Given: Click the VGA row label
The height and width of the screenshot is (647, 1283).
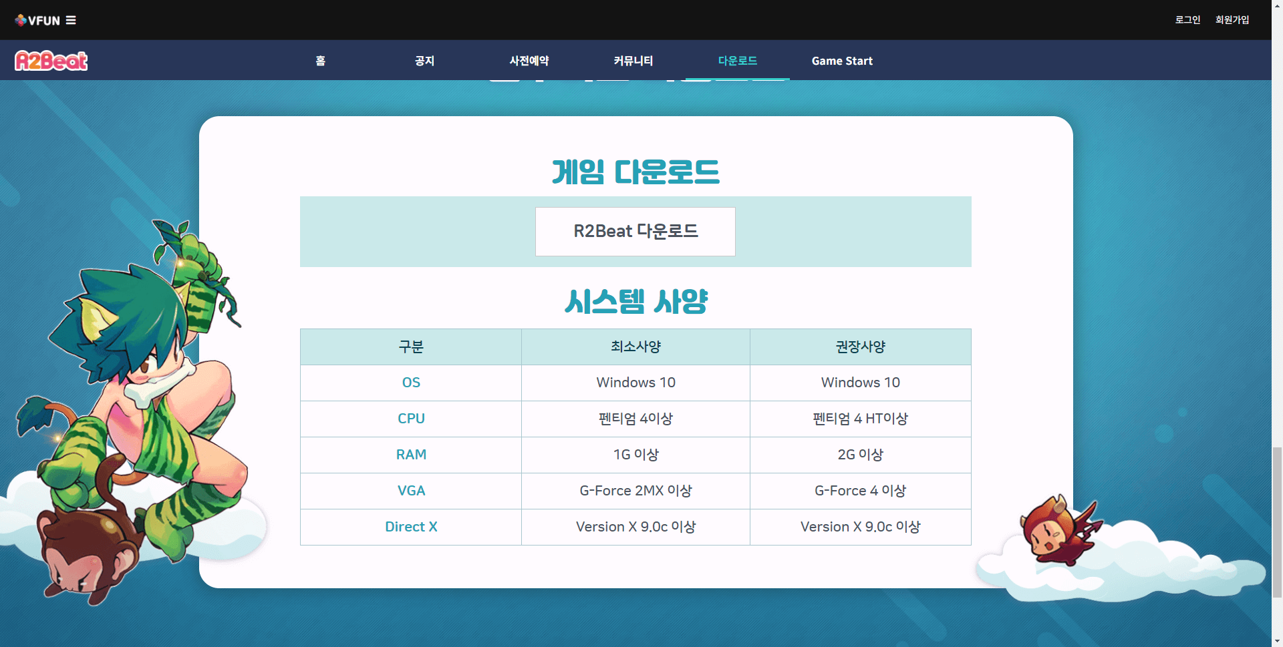Looking at the screenshot, I should pos(411,491).
